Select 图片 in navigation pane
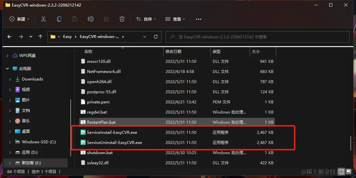Viewport: 356px width, 178px height. [26, 100]
